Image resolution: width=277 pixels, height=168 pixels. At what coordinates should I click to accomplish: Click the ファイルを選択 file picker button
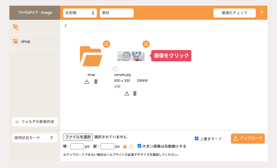tap(78, 137)
